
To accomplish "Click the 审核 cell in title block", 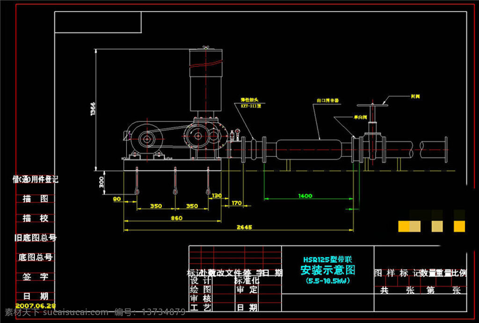I will click(x=200, y=298).
